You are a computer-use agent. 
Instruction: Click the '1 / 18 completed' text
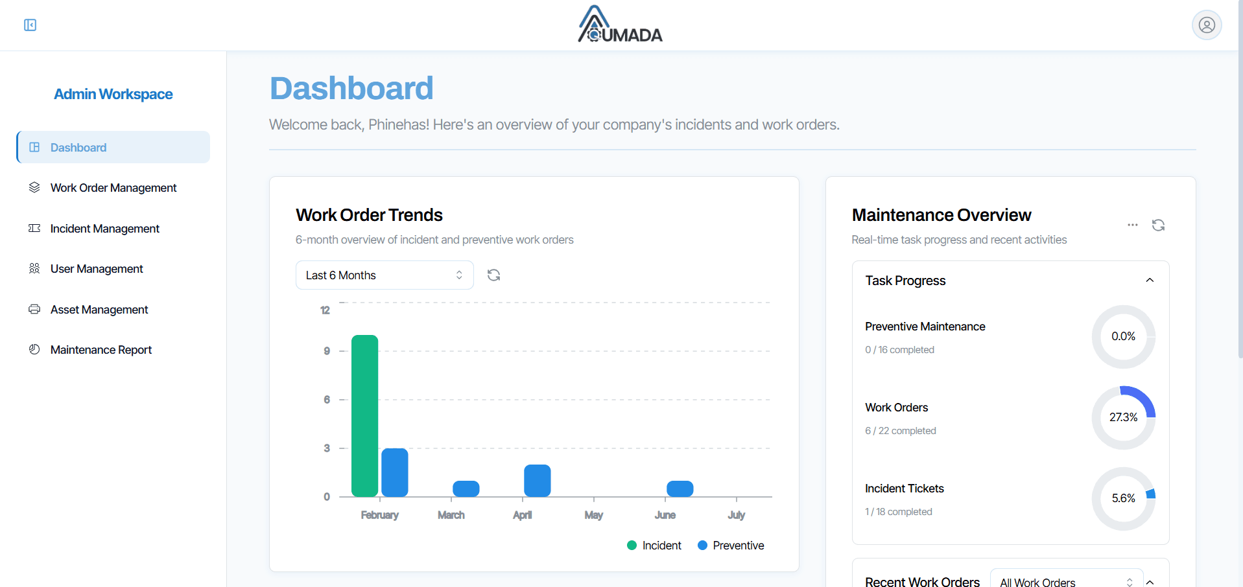click(898, 512)
